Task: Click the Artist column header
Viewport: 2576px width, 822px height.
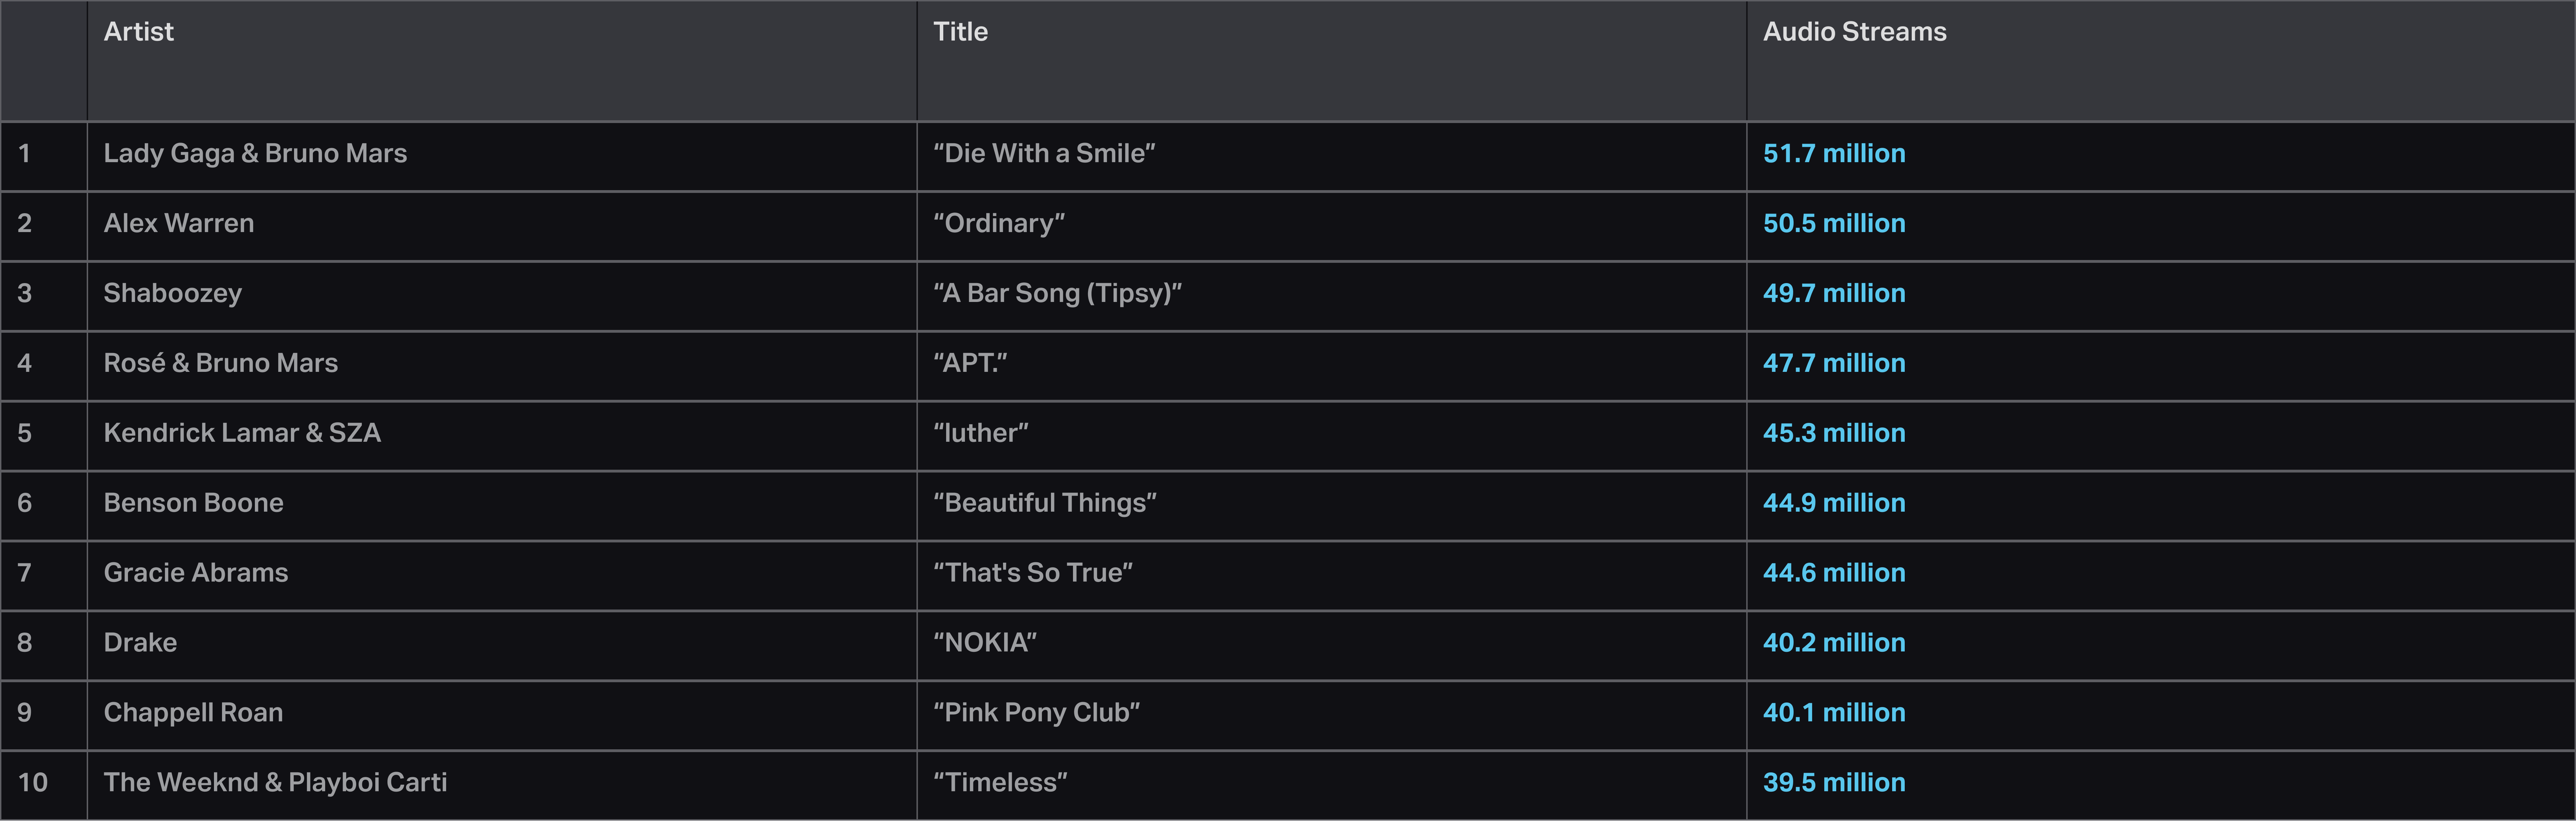Action: pyautogui.click(x=139, y=32)
